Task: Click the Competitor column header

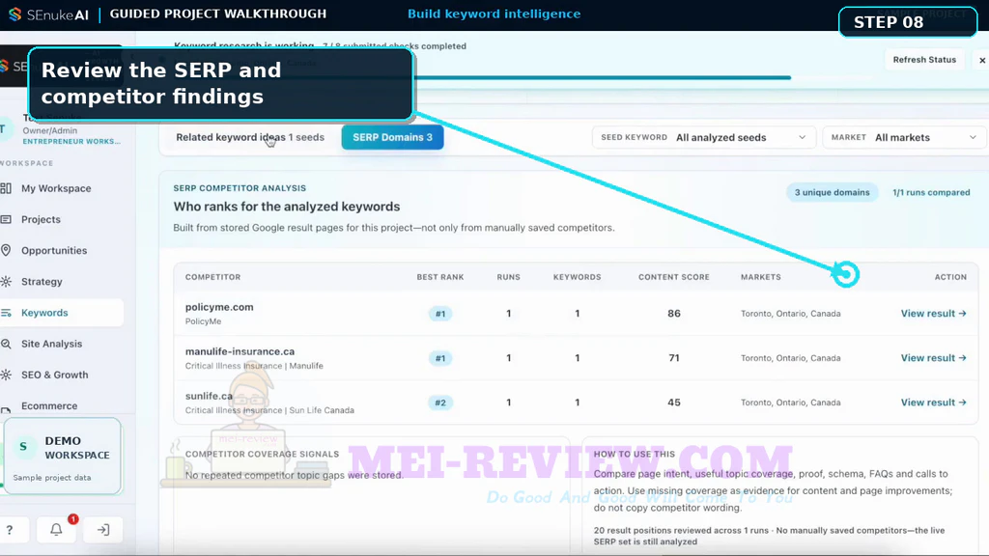Action: tap(213, 277)
